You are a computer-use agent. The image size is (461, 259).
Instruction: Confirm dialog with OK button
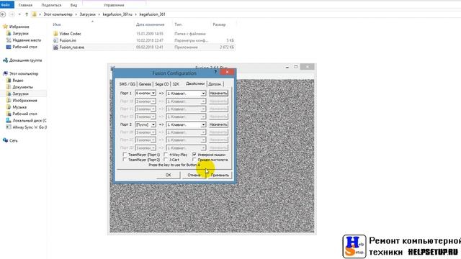coord(168,175)
